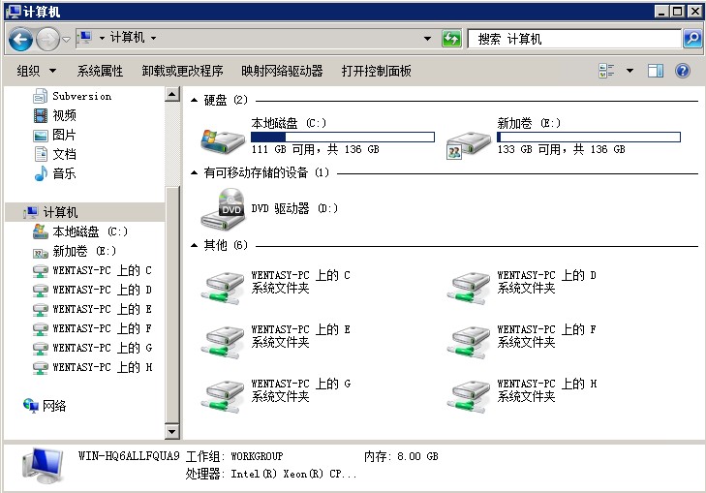Screen dimensions: 706x493
Task: Click the 处理器 Intel Xeon text
Action: 270,474
